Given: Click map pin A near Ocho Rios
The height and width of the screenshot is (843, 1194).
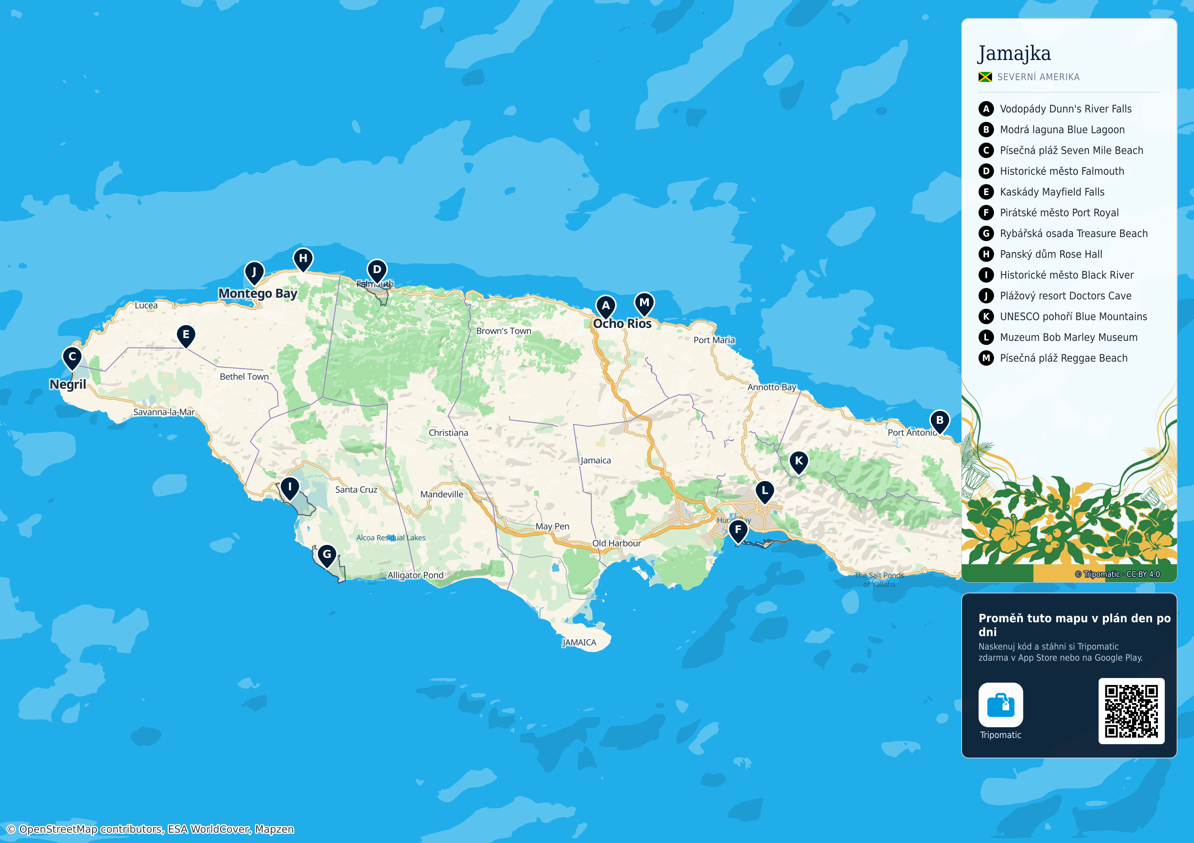Looking at the screenshot, I should coord(605,306).
